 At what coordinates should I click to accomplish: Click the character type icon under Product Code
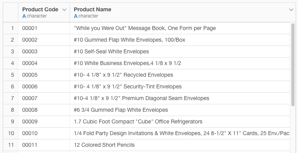tap(24, 16)
